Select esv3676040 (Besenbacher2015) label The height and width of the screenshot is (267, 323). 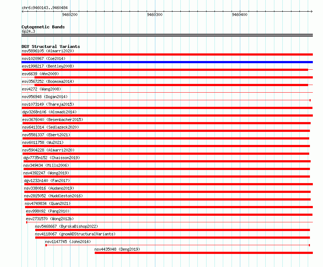click(53, 120)
